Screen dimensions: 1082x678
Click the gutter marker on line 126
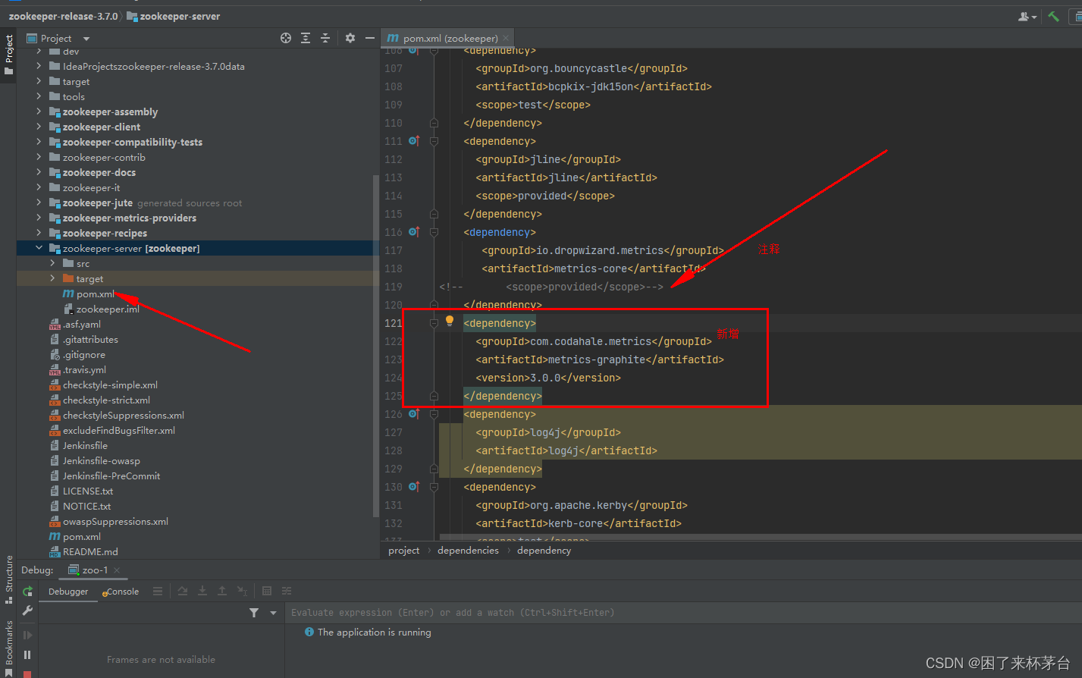(x=413, y=414)
